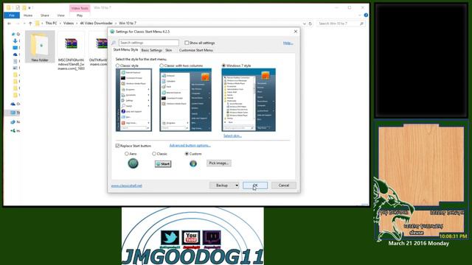Open the File tab in Explorer

pyautogui.click(x=12, y=15)
